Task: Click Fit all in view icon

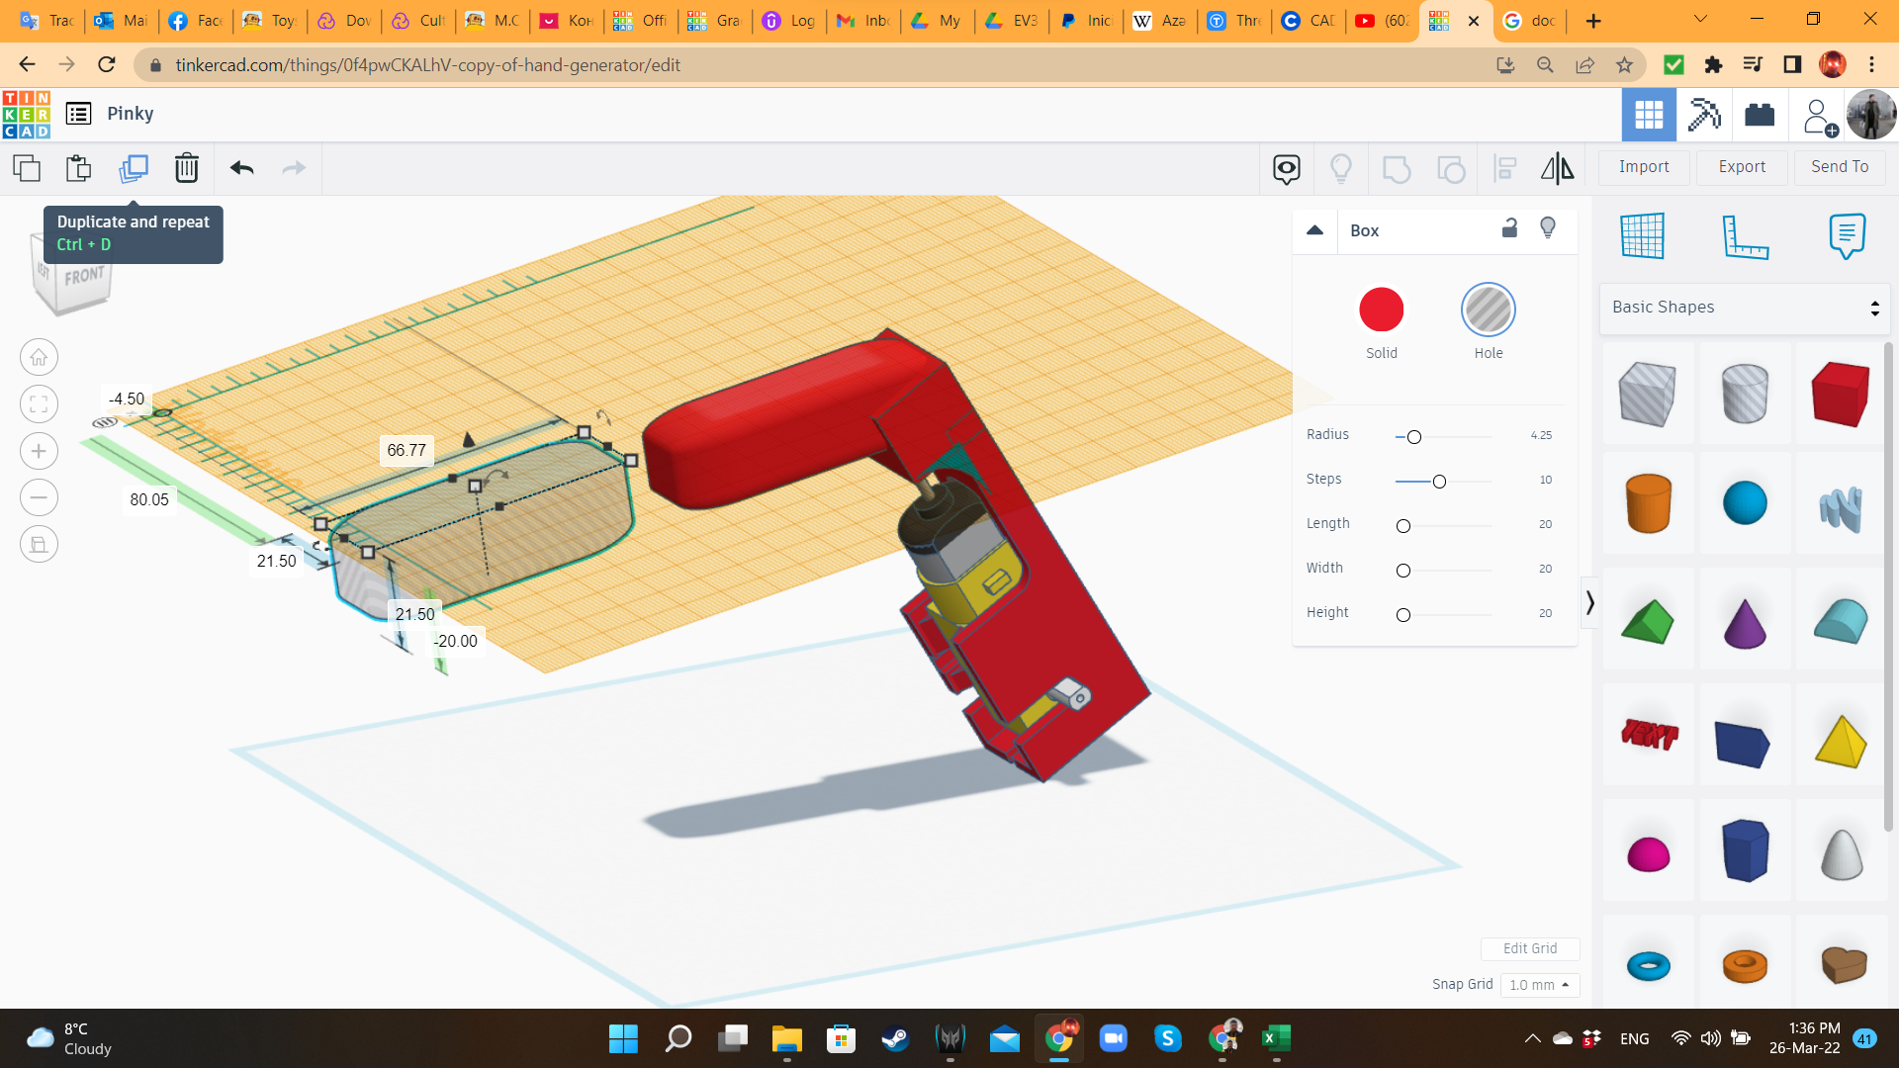Action: coord(39,403)
